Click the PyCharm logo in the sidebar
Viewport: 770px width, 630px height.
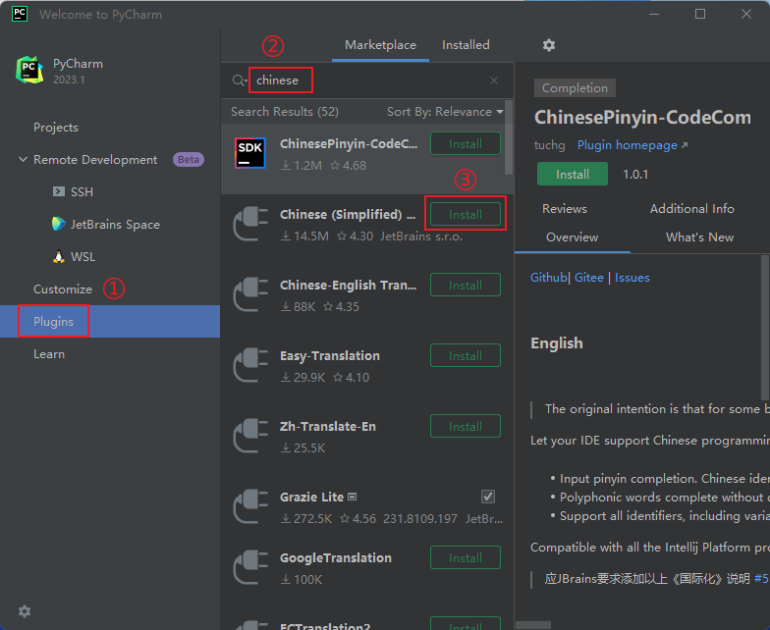tap(29, 71)
